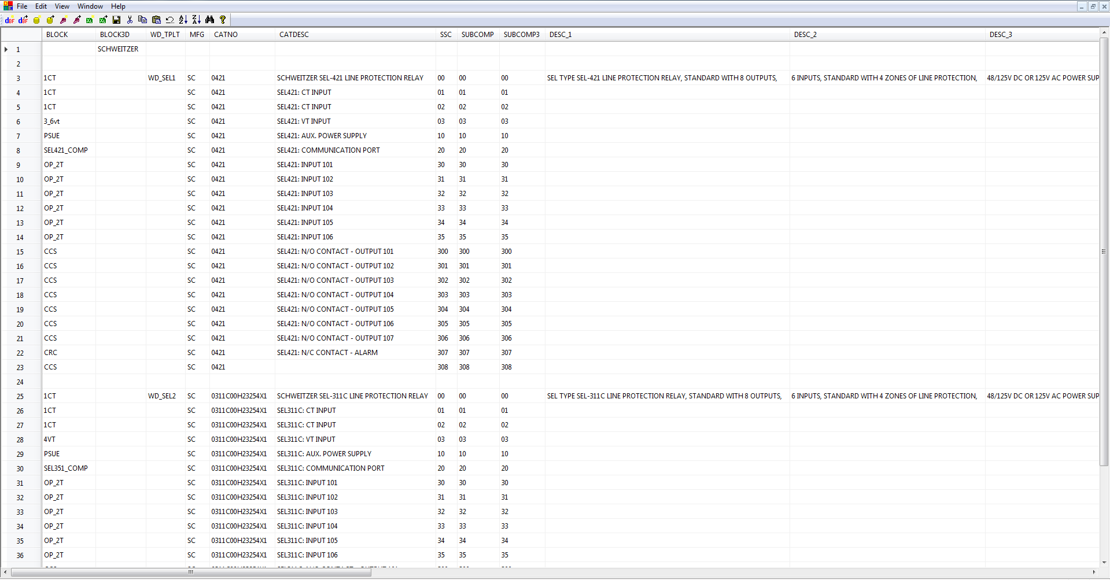1110x580 pixels.
Task: Click the new Access key icon
Action: click(63, 20)
